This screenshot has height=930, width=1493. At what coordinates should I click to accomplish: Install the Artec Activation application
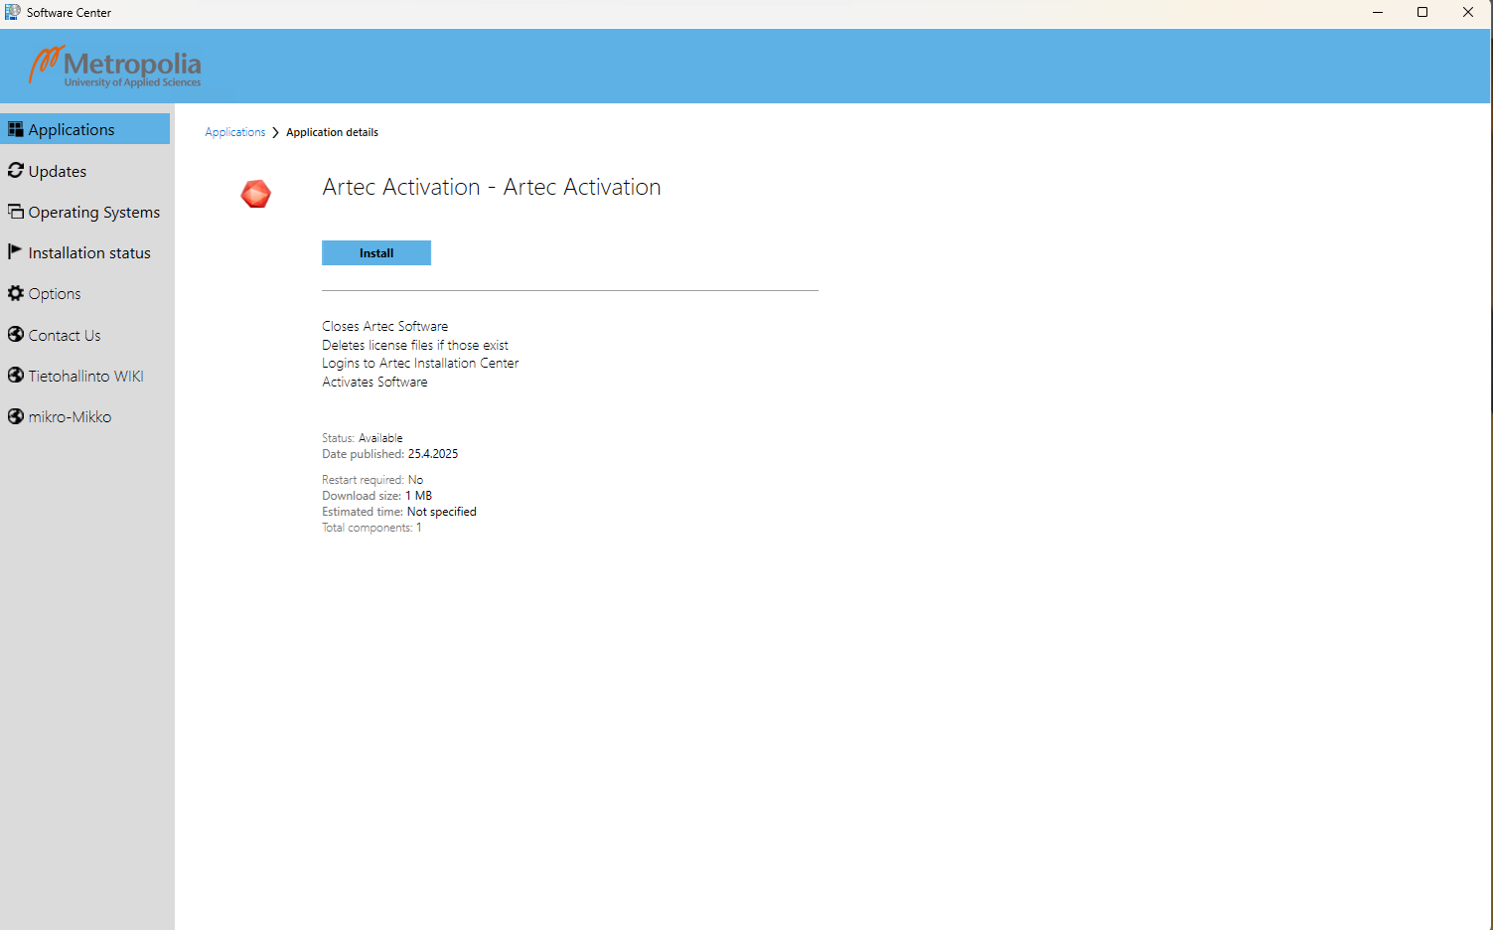376,253
